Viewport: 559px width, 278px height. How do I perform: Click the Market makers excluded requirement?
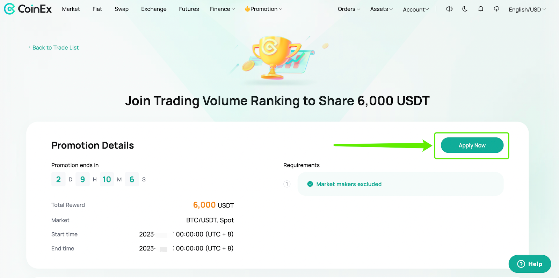click(x=349, y=184)
